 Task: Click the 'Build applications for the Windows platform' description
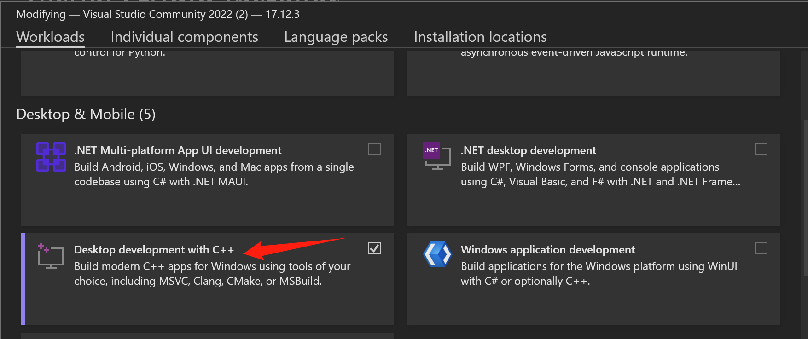(x=599, y=274)
